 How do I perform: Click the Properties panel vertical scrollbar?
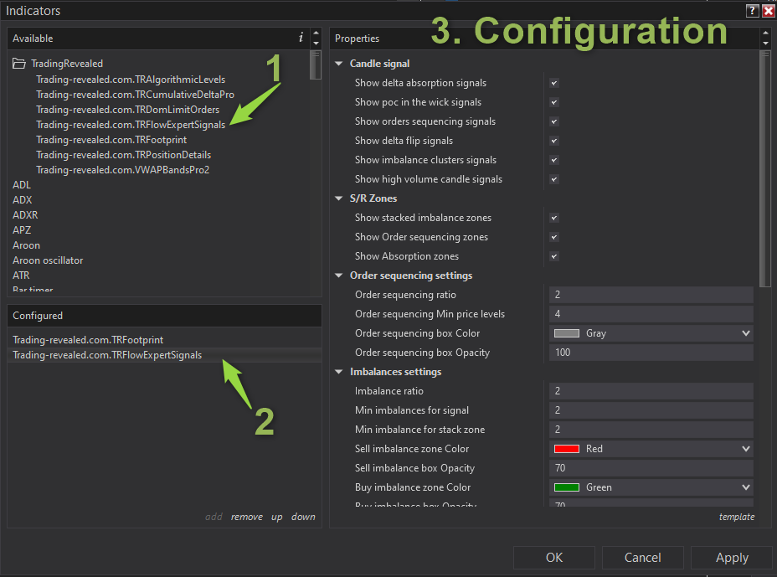point(765,168)
